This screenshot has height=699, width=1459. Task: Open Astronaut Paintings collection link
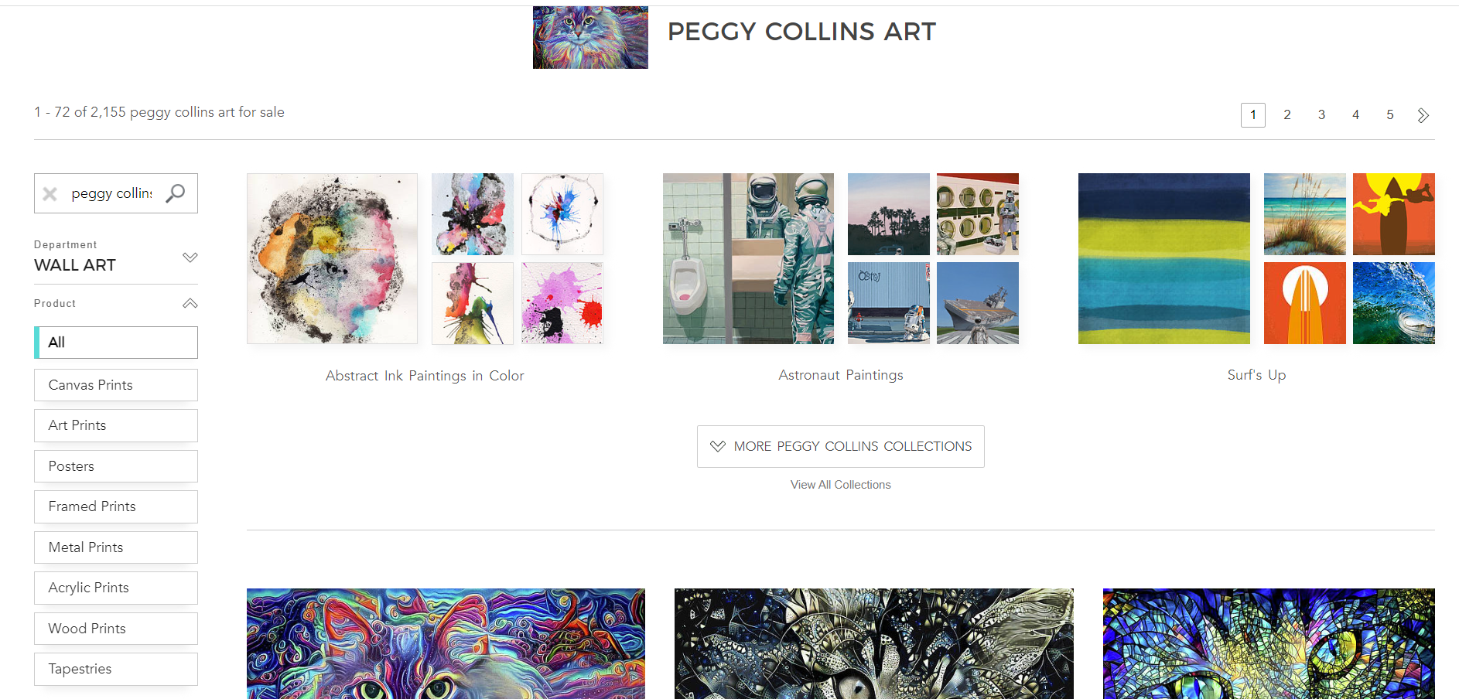[x=841, y=375]
